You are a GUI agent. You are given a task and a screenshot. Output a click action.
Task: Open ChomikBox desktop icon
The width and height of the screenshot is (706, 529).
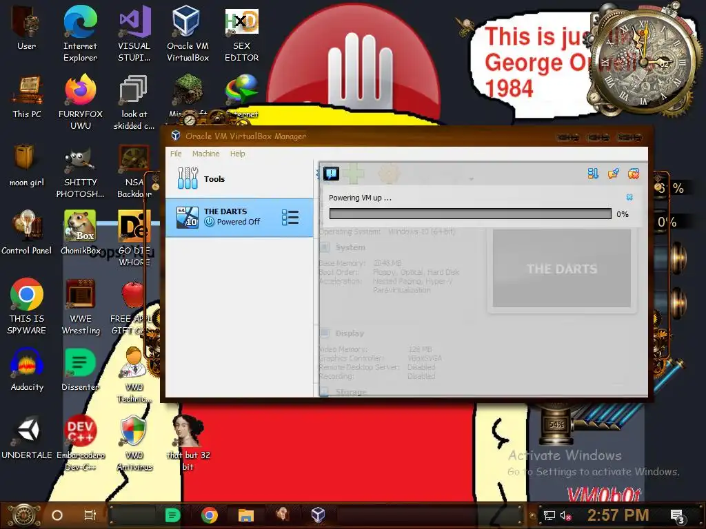tap(80, 233)
